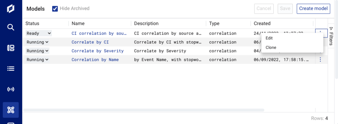
Task: Click the Rows: 4 count
Action: pyautogui.click(x=320, y=118)
